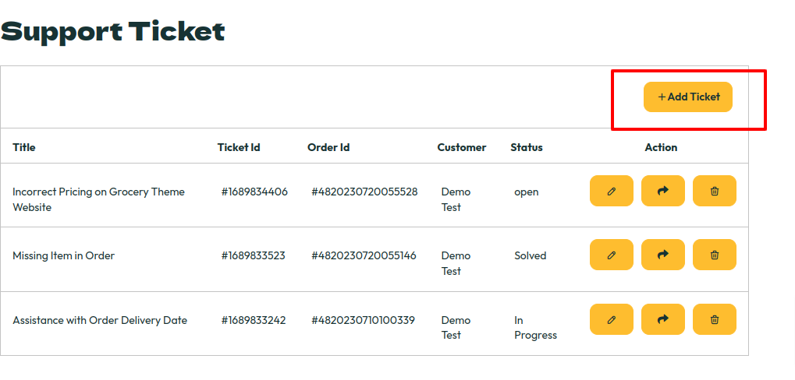Edit the Incorrect Pricing ticket via pencil icon

click(612, 191)
